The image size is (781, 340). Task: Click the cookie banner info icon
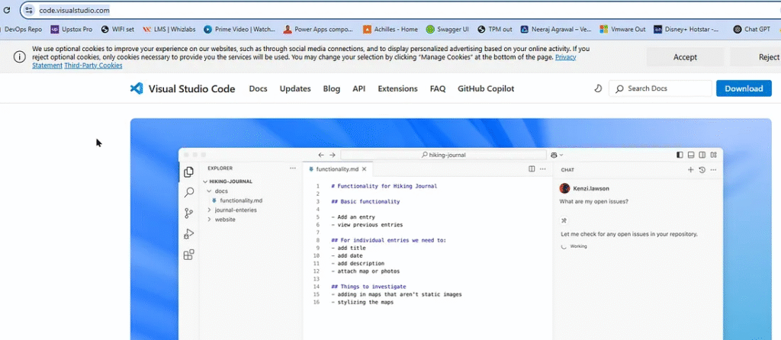(x=19, y=56)
